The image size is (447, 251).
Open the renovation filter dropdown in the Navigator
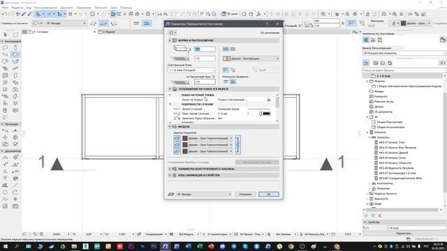(404, 53)
